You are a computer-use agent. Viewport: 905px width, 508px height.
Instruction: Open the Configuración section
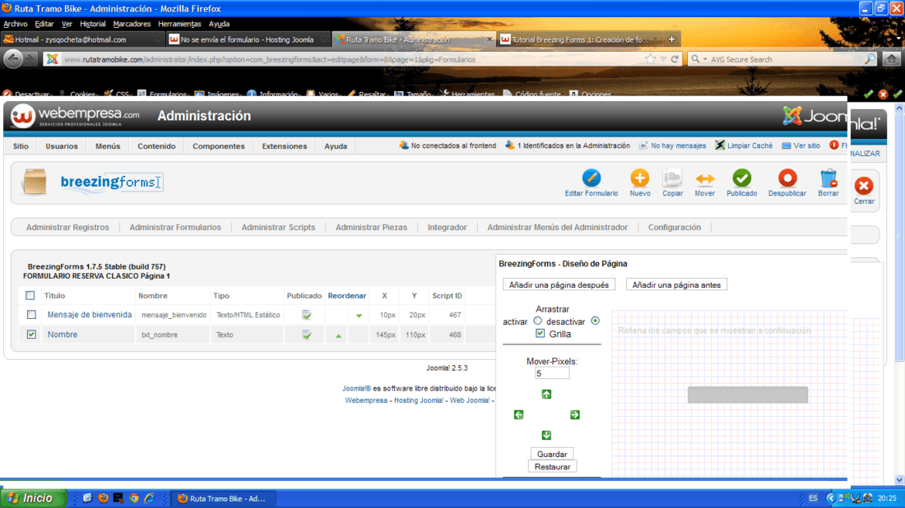click(x=674, y=228)
